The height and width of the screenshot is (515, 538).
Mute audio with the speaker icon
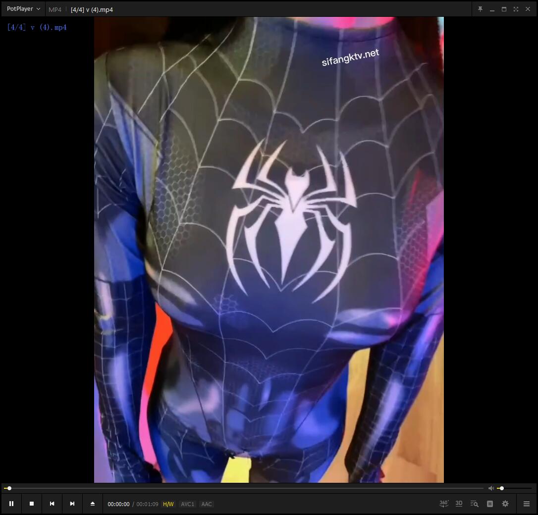pos(491,488)
